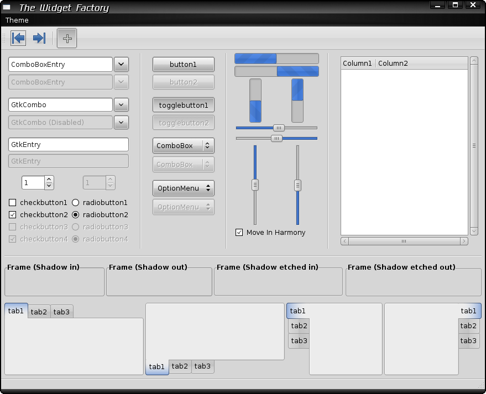The height and width of the screenshot is (394, 486).
Task: Click the vertical scrollbar up arrow
Action: coord(474,60)
